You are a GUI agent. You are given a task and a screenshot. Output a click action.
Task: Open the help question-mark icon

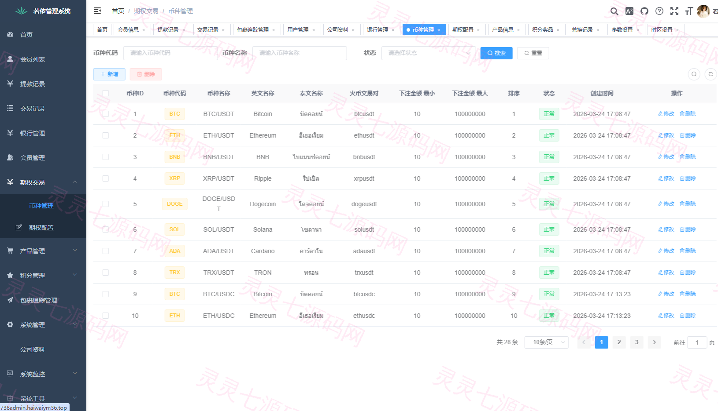[659, 11]
